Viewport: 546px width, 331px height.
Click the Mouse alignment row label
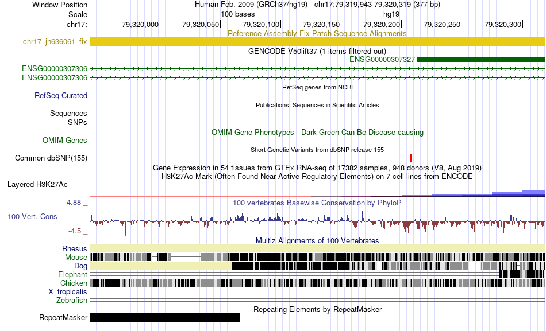pyautogui.click(x=76, y=258)
